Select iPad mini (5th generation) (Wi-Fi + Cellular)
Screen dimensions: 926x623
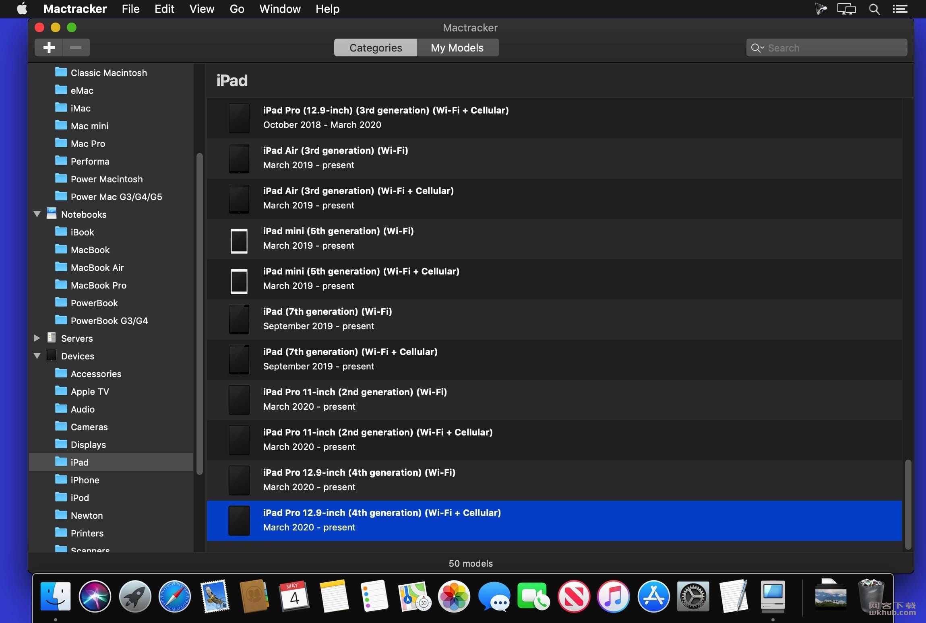click(554, 279)
